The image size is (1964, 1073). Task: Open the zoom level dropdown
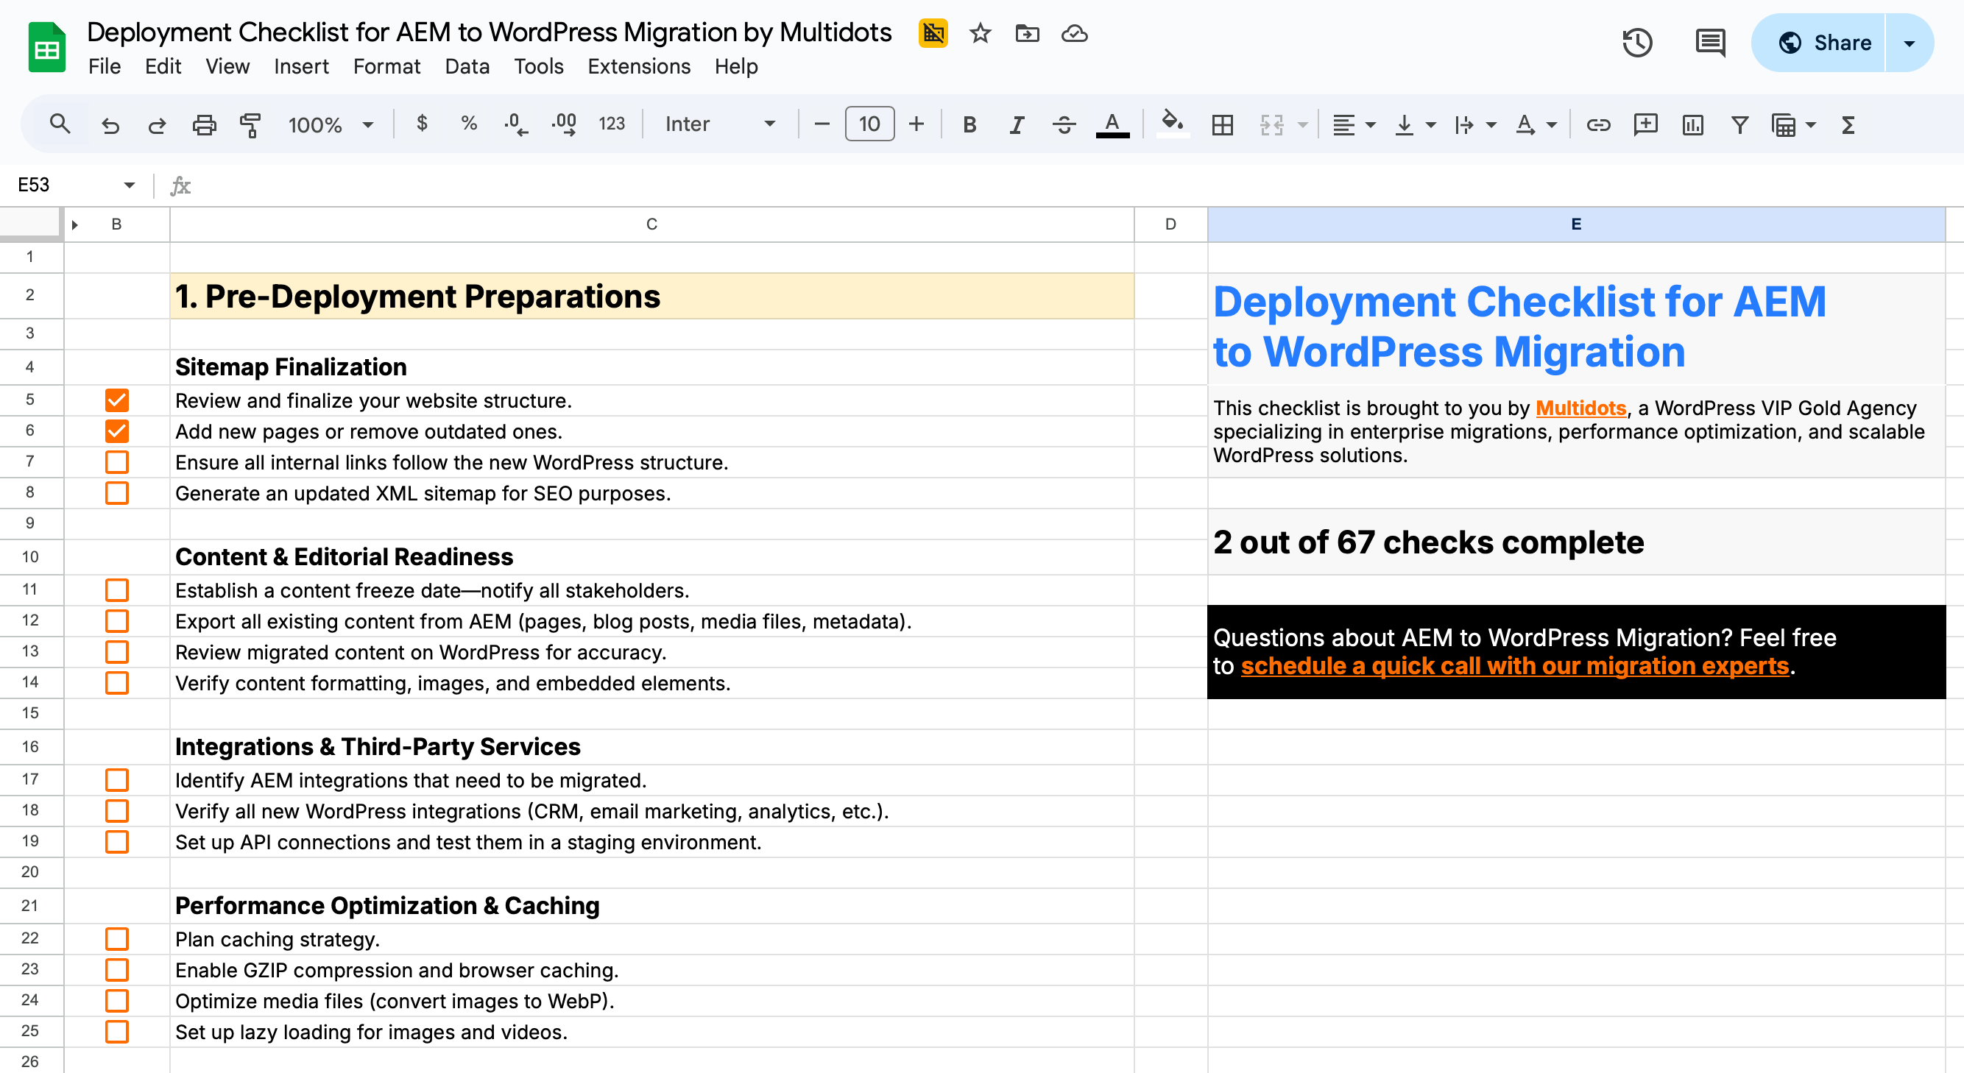coord(330,124)
